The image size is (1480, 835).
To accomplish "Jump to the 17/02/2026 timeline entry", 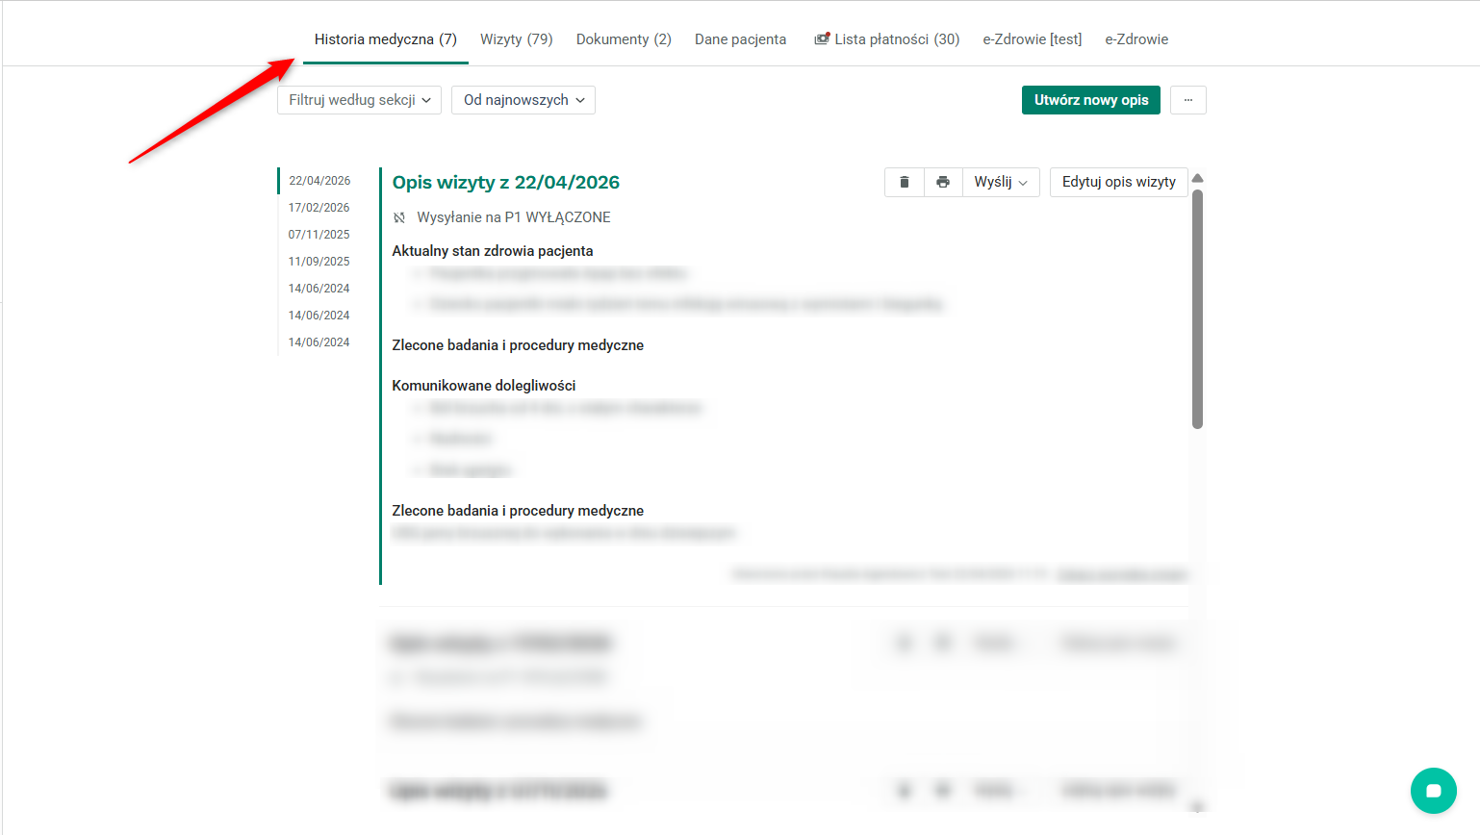I will 319,208.
